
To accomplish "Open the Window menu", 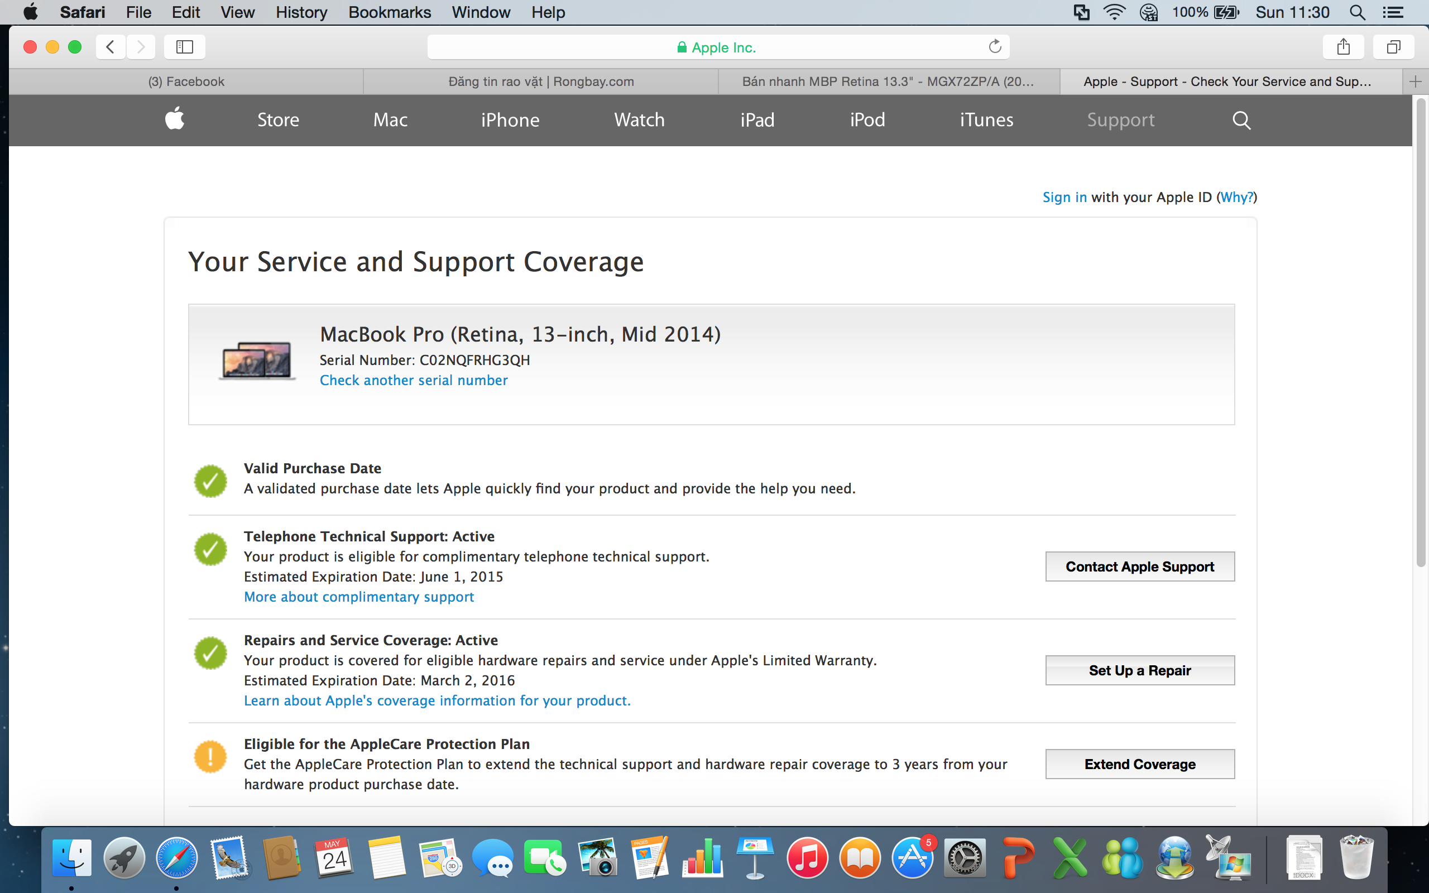I will coord(481,12).
